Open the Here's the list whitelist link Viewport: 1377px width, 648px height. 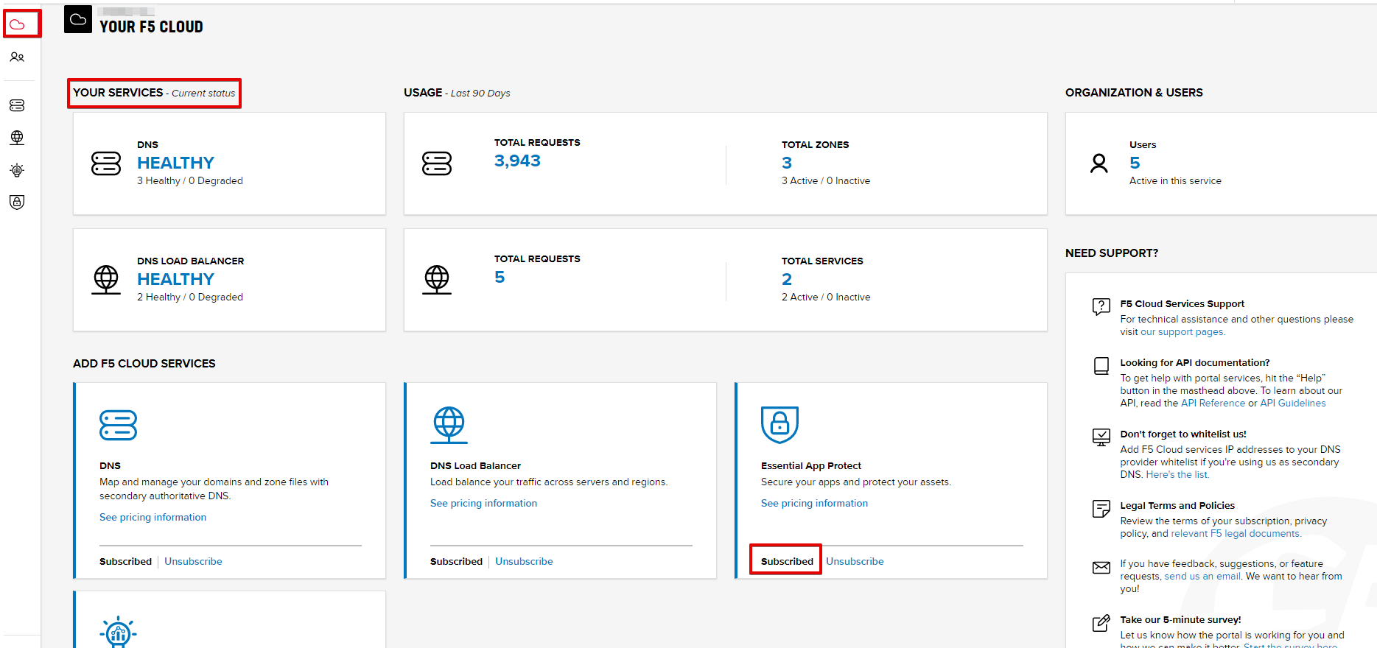click(x=1177, y=474)
